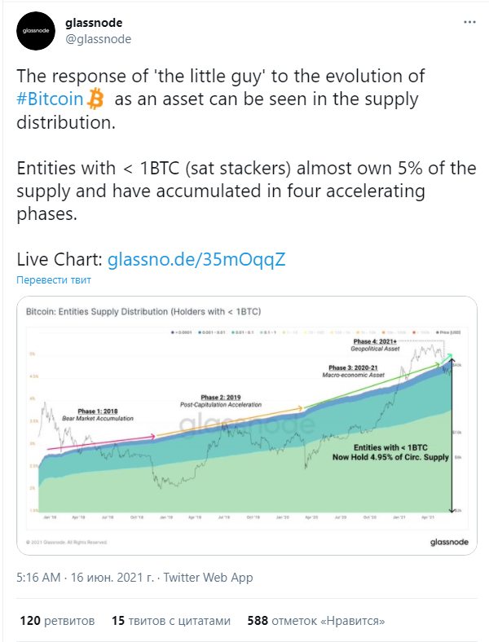Click the orange Bitcoin emoji icon
Screen dimensions: 489x642
point(95,99)
